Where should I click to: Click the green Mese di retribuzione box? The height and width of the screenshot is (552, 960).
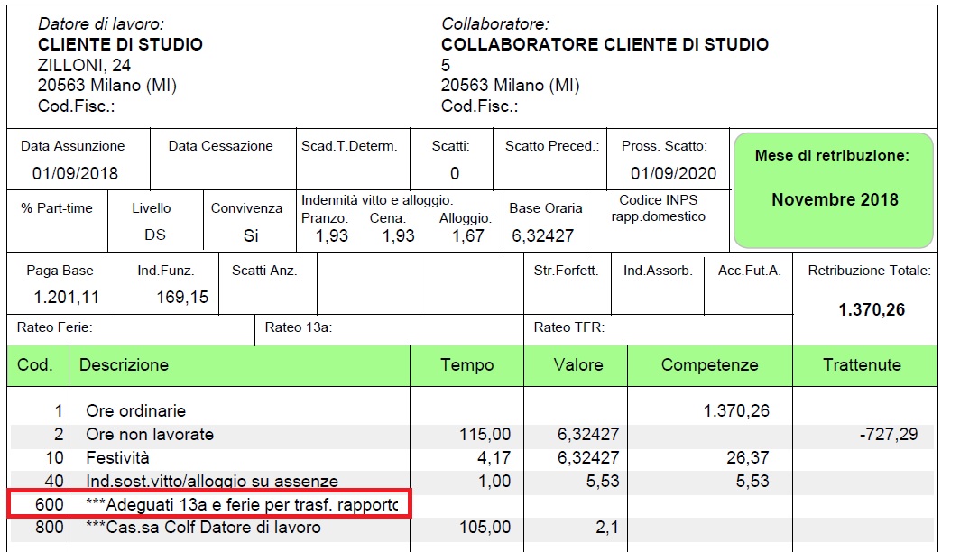point(834,190)
